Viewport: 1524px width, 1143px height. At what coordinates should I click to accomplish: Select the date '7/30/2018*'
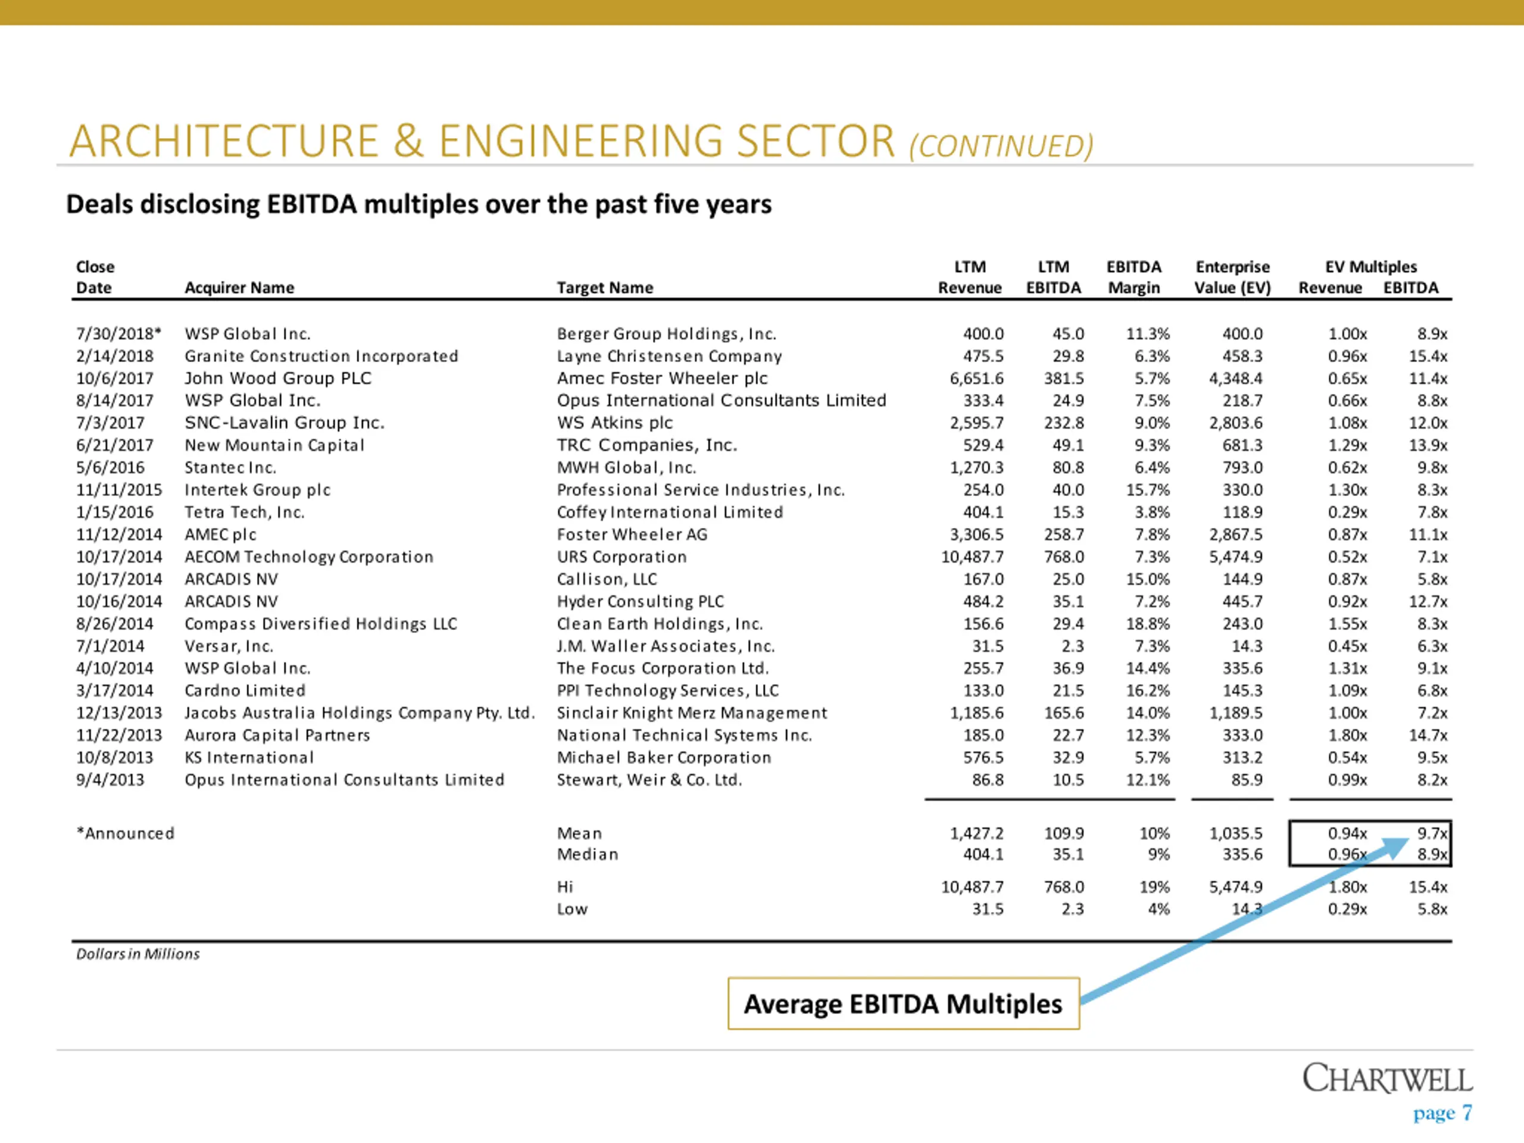[118, 334]
